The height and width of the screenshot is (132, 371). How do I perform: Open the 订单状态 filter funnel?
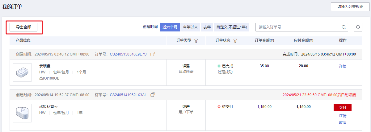click(x=235, y=40)
